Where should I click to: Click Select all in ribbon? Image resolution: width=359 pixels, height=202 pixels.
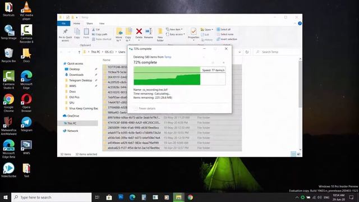tap(223, 29)
